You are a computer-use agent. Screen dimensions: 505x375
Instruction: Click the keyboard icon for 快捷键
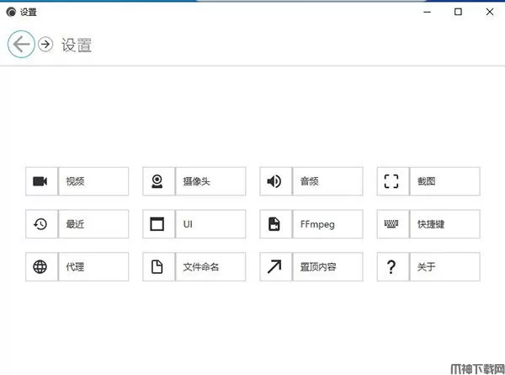coord(391,224)
